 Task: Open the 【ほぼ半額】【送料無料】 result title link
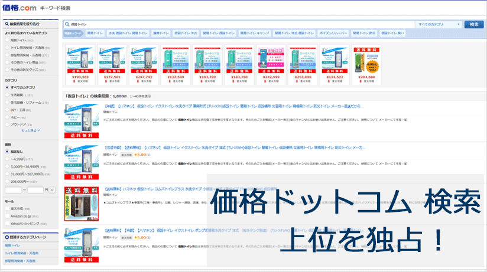[x=235, y=148]
